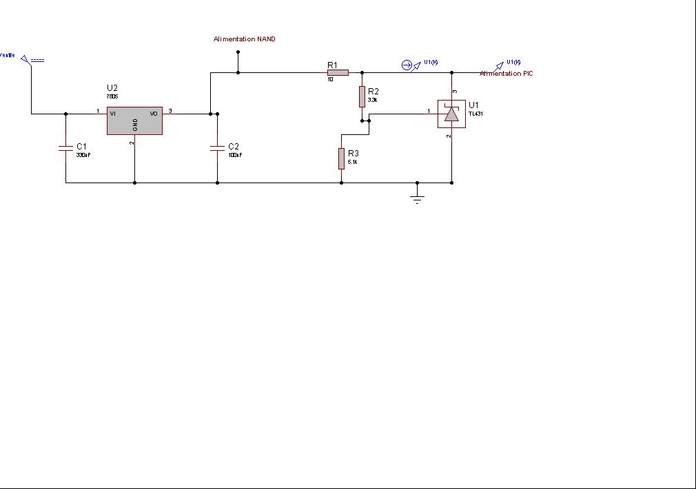This screenshot has height=489, width=696.
Task: Click the 'U2' reference label
Action: [x=112, y=88]
